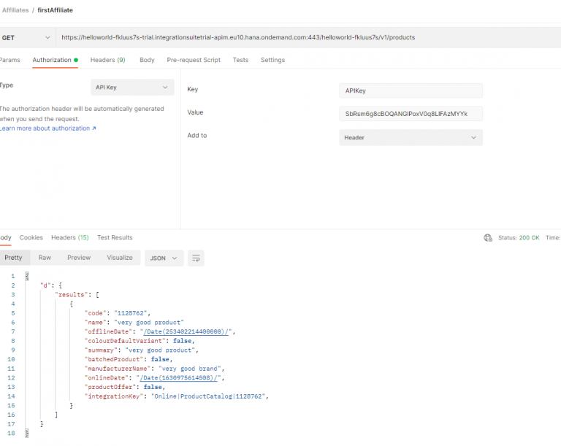561x446 pixels.
Task: Click the 200 OK status text
Action: point(529,238)
